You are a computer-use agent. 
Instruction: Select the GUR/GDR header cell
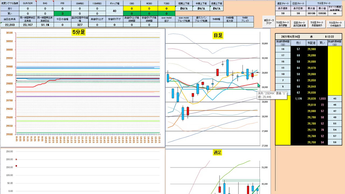point(28,3)
